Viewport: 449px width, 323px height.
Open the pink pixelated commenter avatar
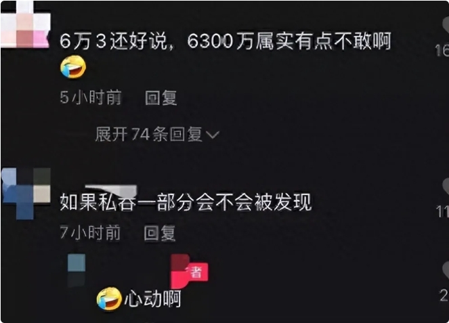25,24
